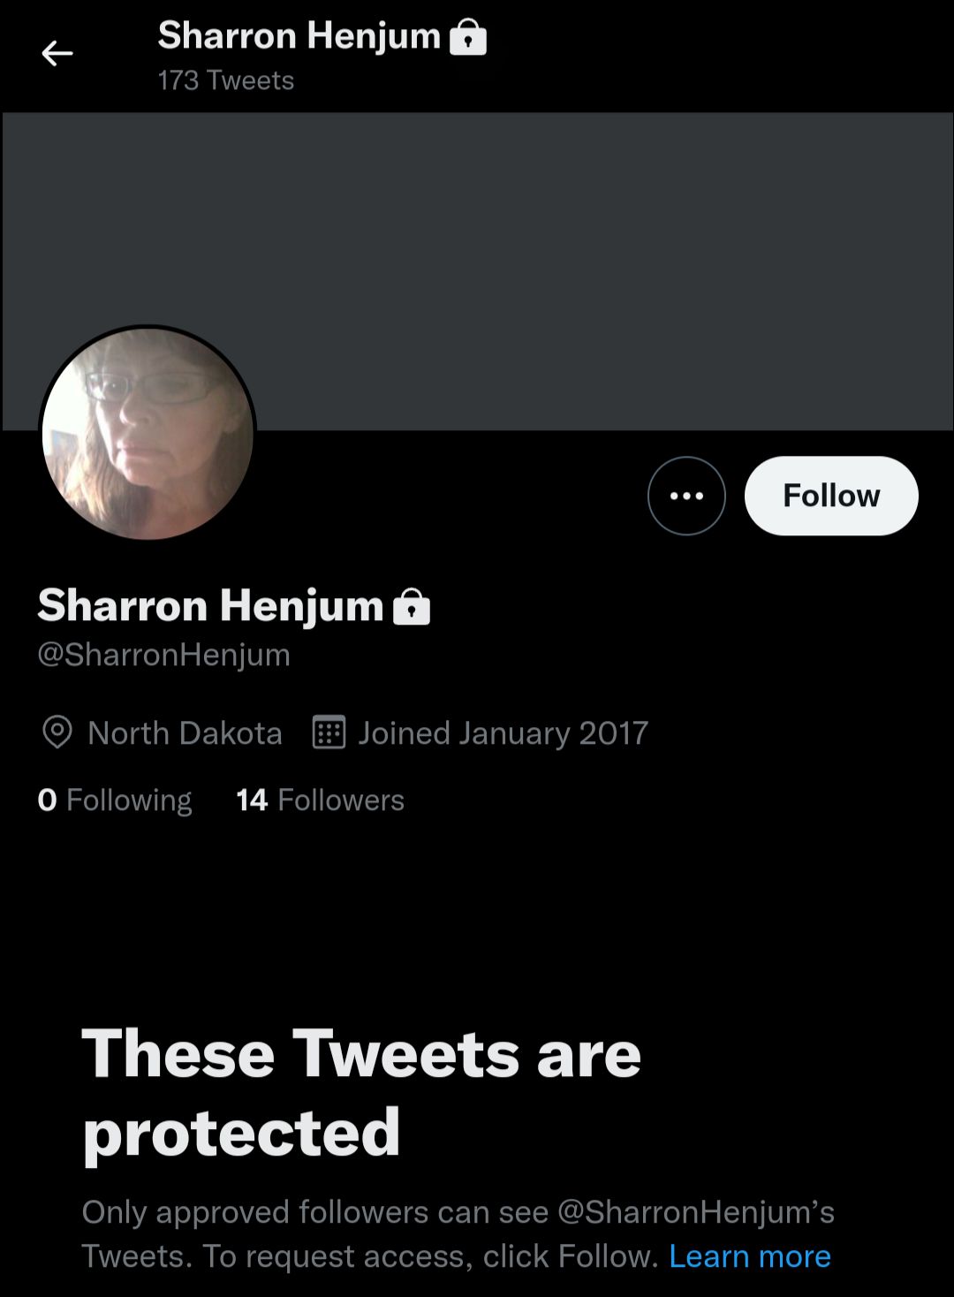Tap the location pin icon

click(57, 732)
